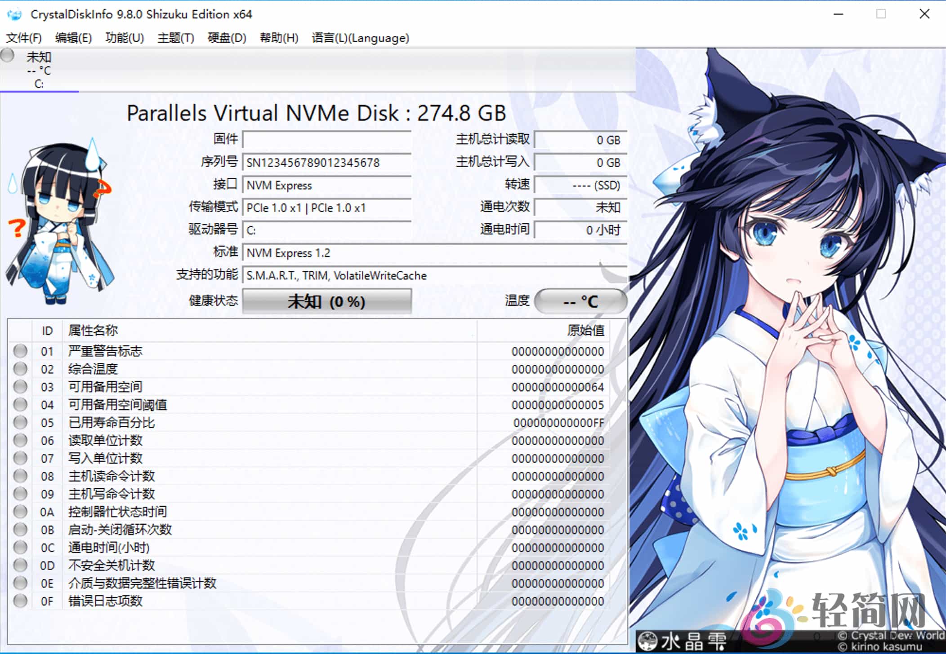
Task: Click the status light beside 综合温度 attribute
Action: 20,369
